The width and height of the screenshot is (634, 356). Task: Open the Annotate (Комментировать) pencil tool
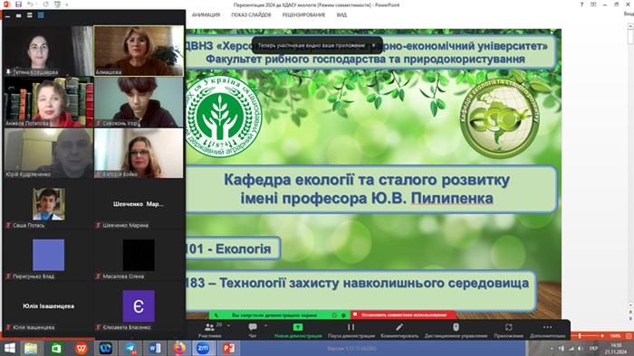(399, 330)
